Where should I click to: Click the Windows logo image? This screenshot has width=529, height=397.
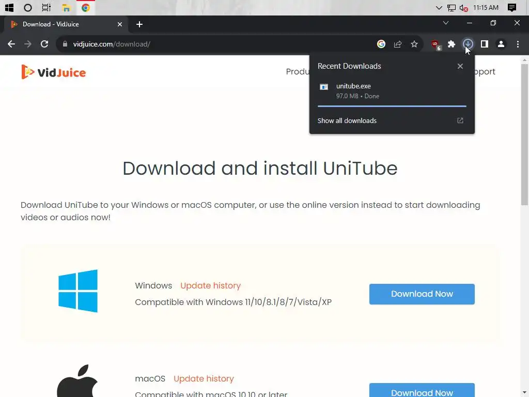tap(78, 291)
